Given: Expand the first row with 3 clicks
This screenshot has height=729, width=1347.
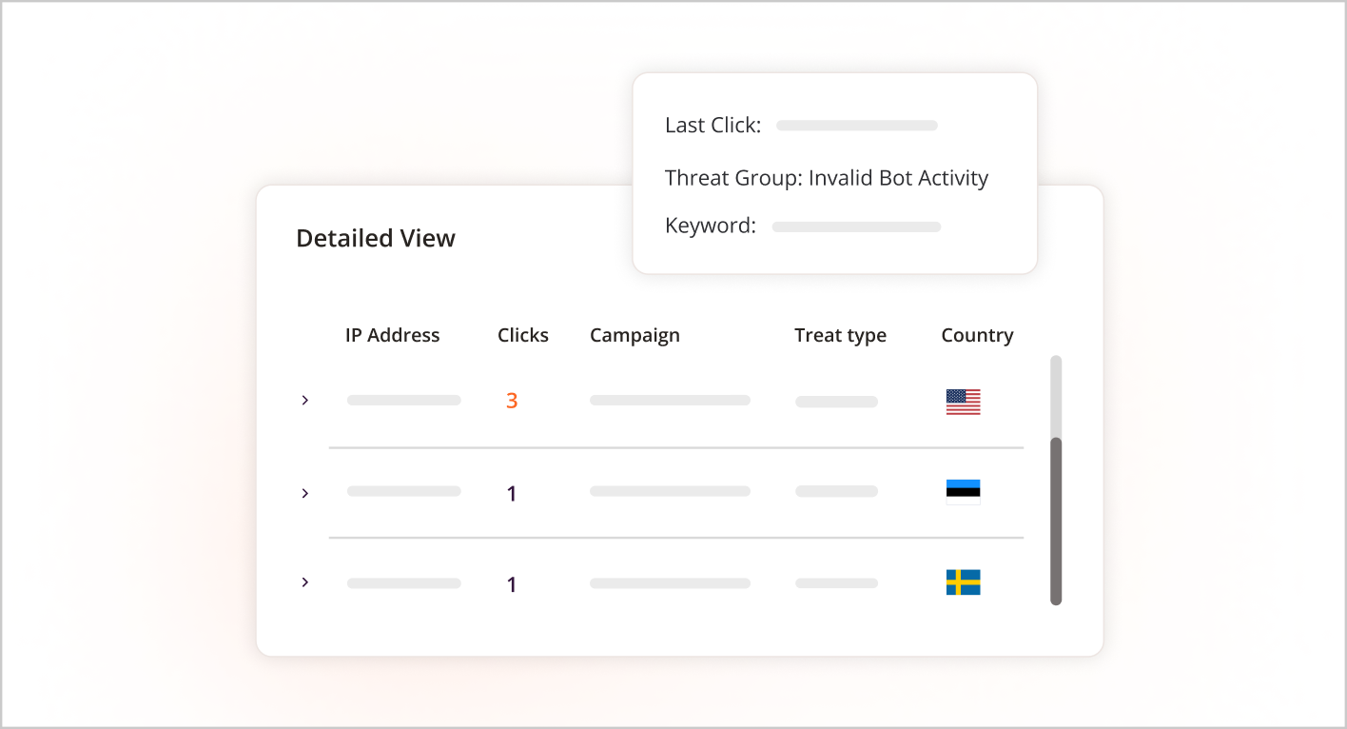Looking at the screenshot, I should (305, 401).
